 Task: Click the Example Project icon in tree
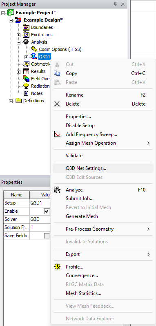[x=11, y=13]
